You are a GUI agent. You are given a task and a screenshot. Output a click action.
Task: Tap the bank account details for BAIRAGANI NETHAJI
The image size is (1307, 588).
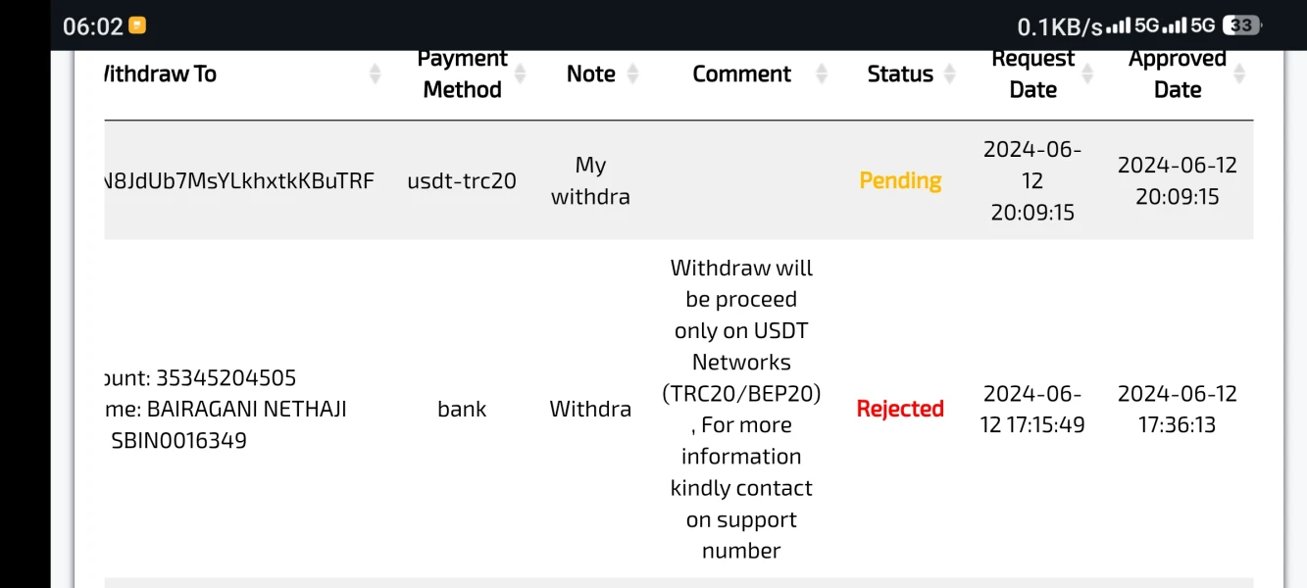click(226, 409)
